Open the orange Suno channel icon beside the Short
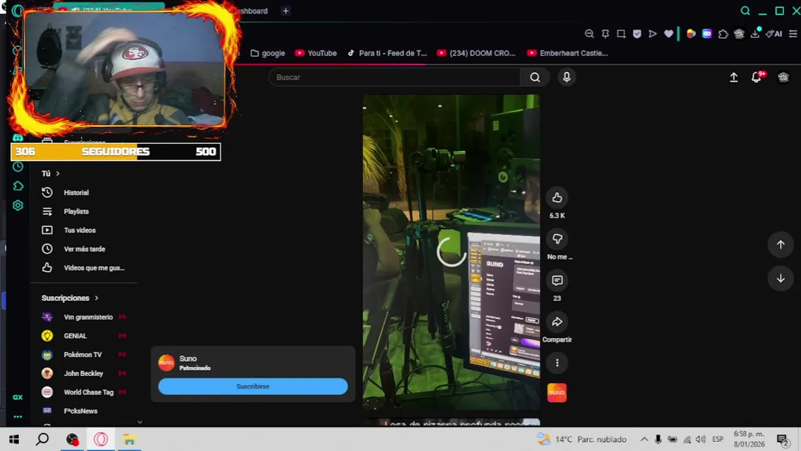Image resolution: width=801 pixels, height=451 pixels. coord(557,393)
